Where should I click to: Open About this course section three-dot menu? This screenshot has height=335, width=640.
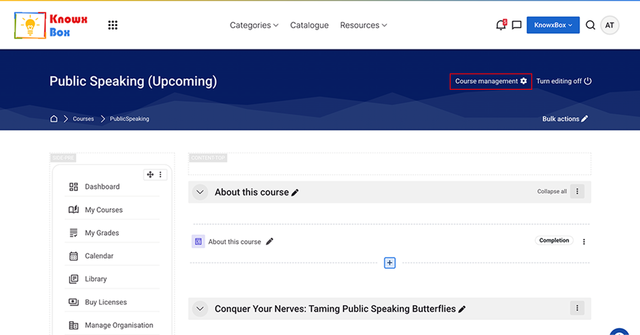pyautogui.click(x=577, y=192)
